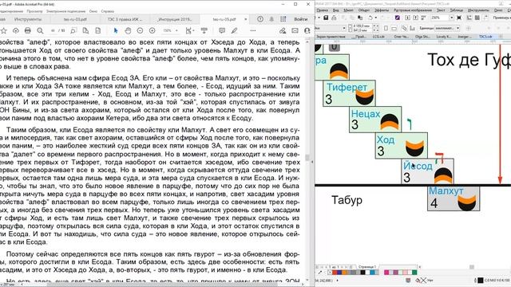The height and width of the screenshot is (287, 511).
Task: Pick the orange swatch in CorelDRAW palette
Action: coord(344,273)
